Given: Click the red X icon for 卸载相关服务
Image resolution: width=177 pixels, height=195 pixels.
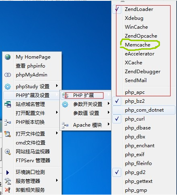Looking at the screenshot, I should 8,190.
